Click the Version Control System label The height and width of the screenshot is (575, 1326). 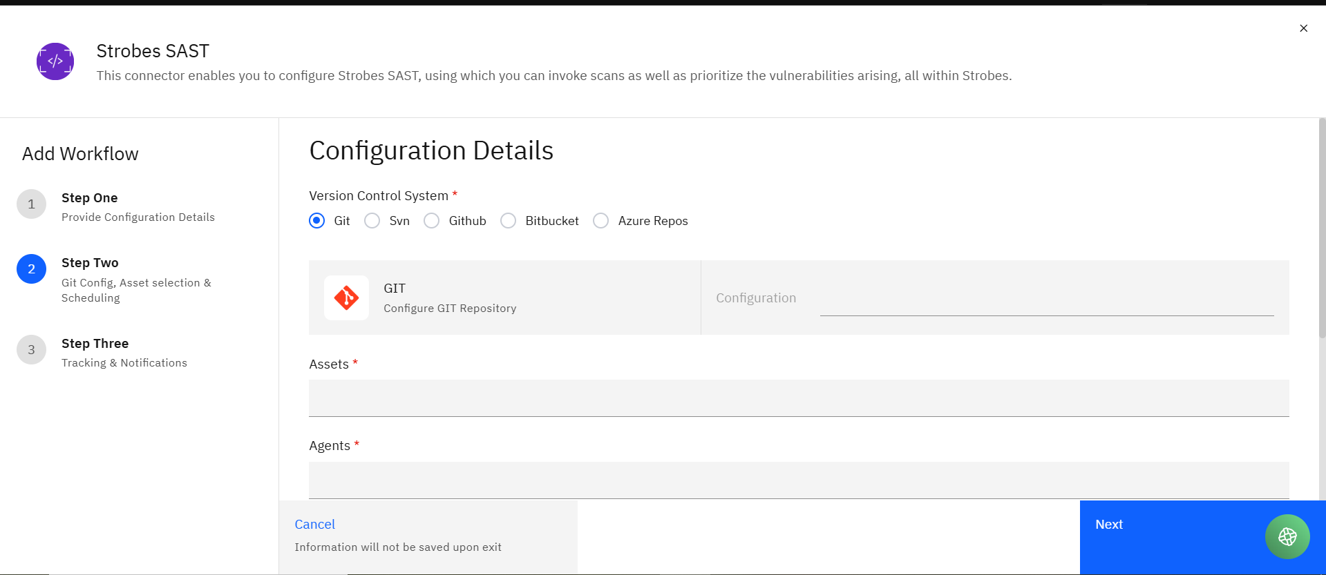tap(379, 196)
